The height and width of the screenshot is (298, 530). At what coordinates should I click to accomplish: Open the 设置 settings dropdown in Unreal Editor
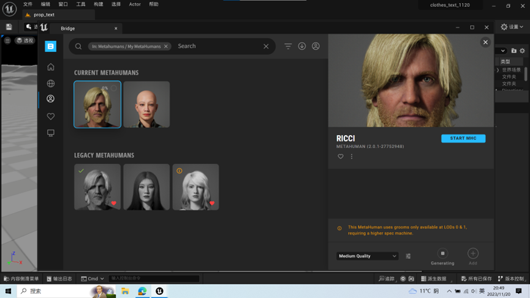point(512,27)
